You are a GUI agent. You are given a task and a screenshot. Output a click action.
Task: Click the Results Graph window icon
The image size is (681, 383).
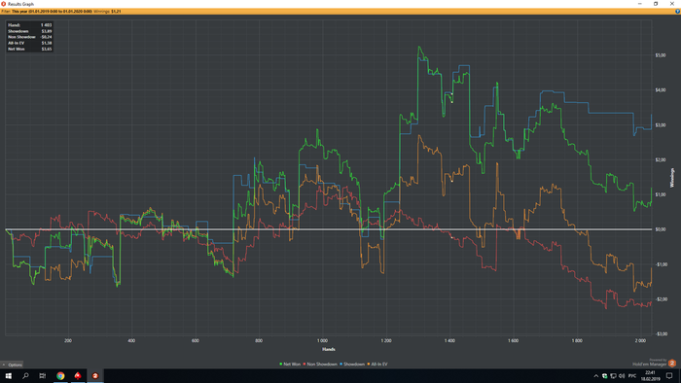tap(4, 4)
